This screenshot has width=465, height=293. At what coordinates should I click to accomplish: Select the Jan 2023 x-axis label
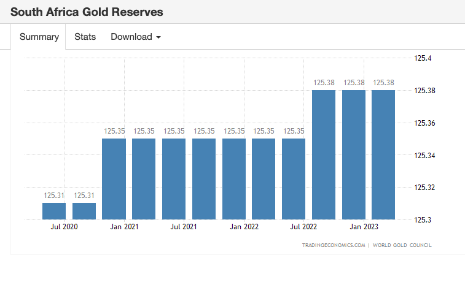coord(364,227)
